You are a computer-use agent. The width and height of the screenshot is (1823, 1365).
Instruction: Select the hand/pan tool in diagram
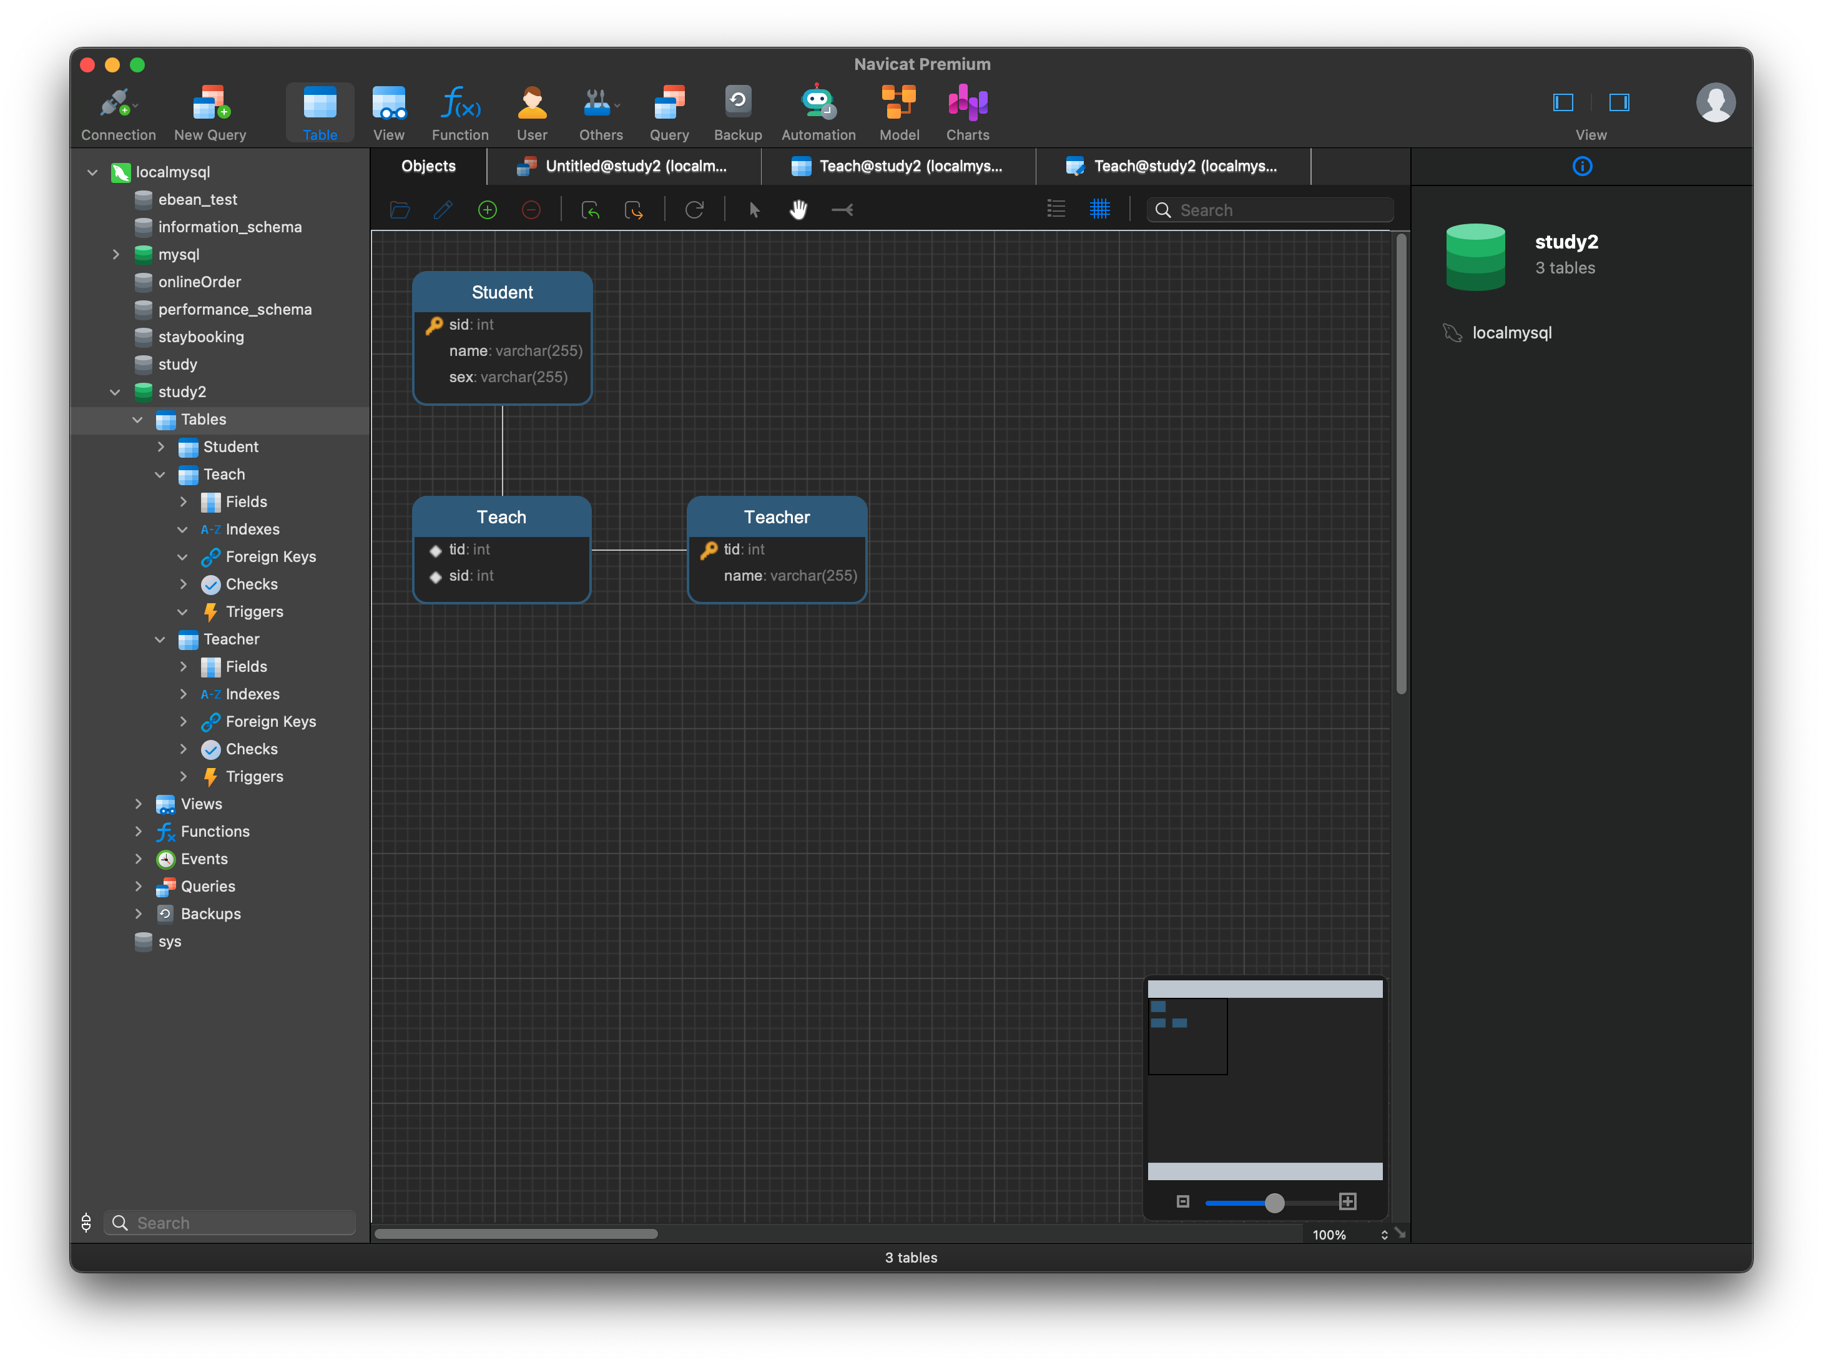pos(800,211)
